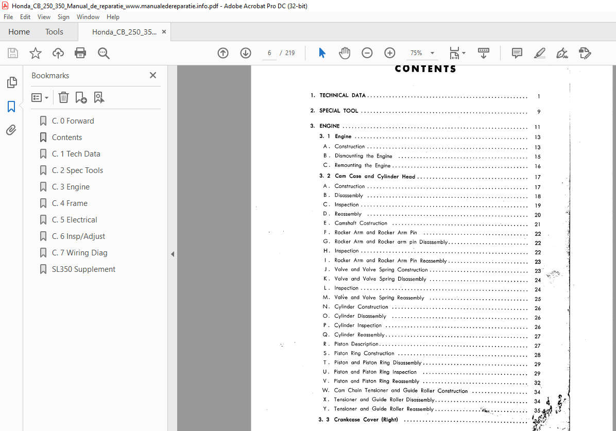616x431 pixels.
Task: Click the Zoom out minus icon
Action: pos(367,53)
